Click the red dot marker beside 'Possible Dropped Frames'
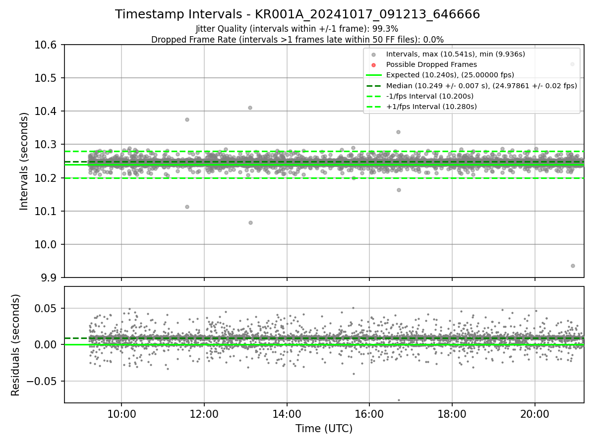The height and width of the screenshot is (446, 595). click(x=374, y=65)
